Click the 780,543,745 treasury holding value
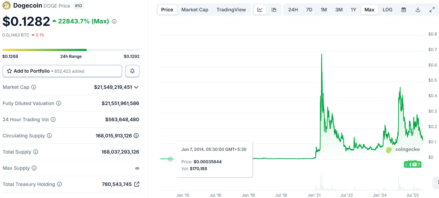This screenshot has width=439, height=198. pos(117,184)
